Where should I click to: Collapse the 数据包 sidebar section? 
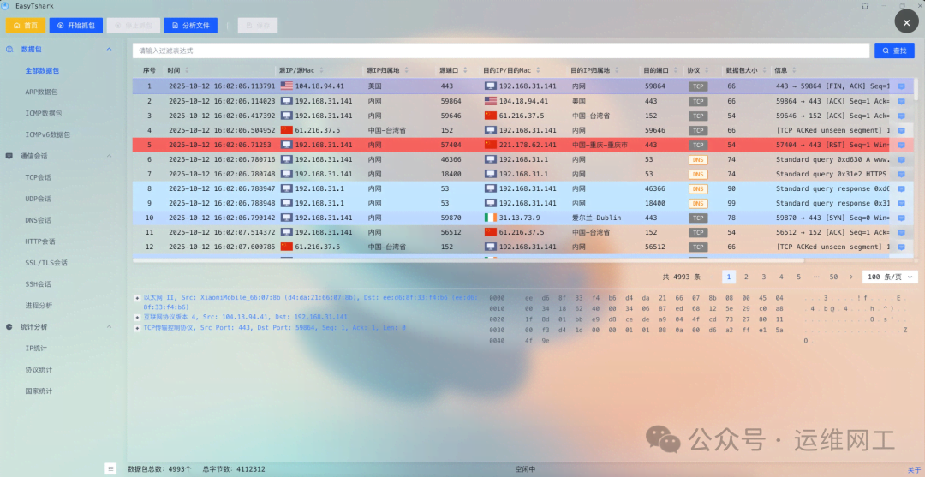(109, 50)
